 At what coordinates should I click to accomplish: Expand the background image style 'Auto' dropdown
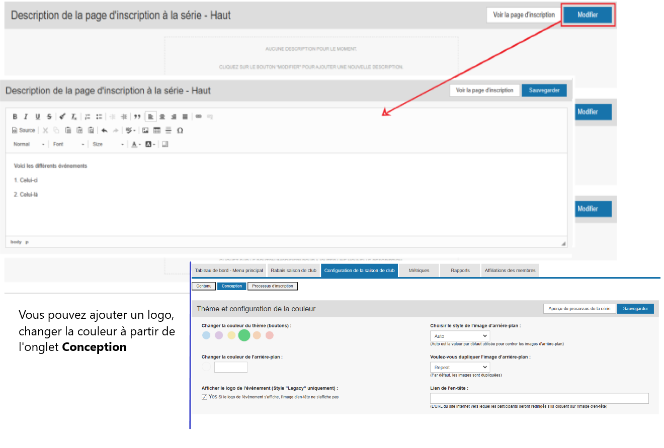[x=460, y=336]
